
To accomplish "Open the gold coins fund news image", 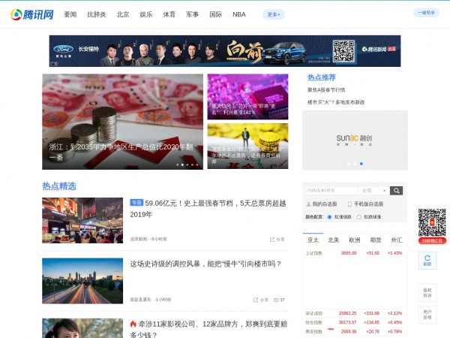I will 247,146.
